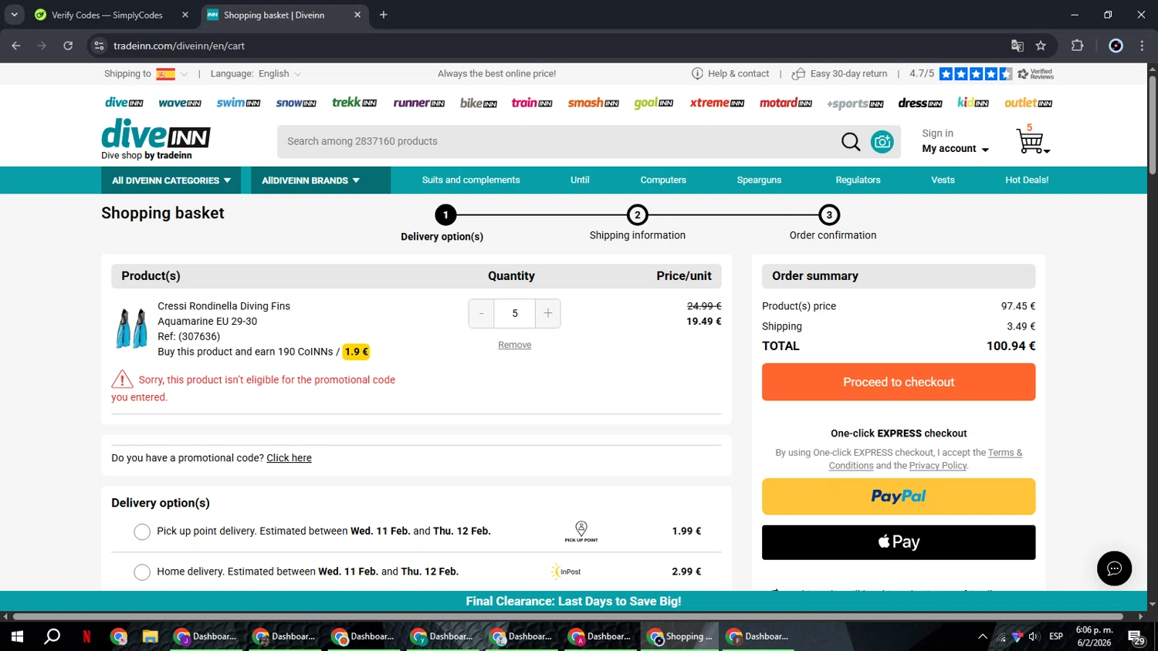This screenshot has height=651, width=1158.
Task: Open Windows taskbar search
Action: [x=52, y=636]
